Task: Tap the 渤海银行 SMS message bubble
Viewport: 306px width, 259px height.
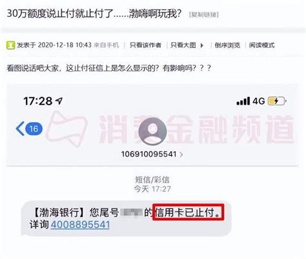Action: 127,218
